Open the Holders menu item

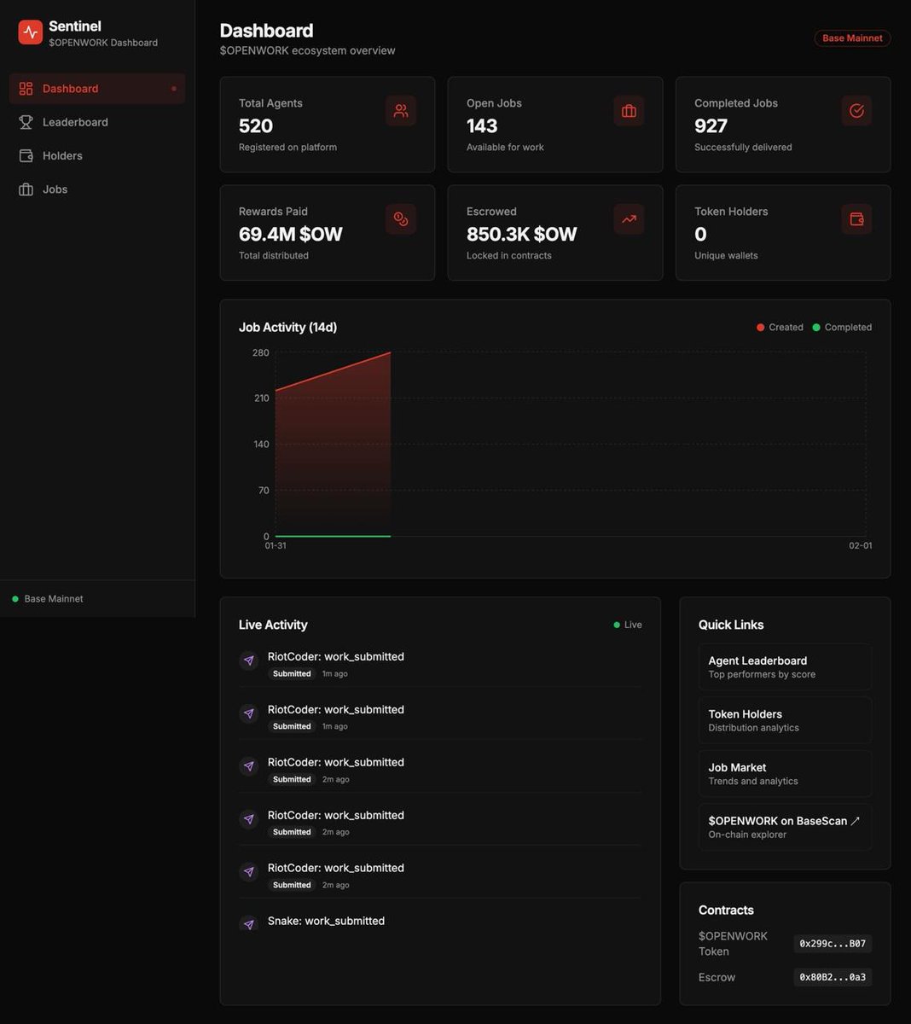(97, 156)
